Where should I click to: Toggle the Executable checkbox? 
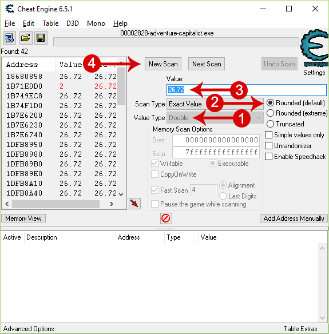[212, 164]
